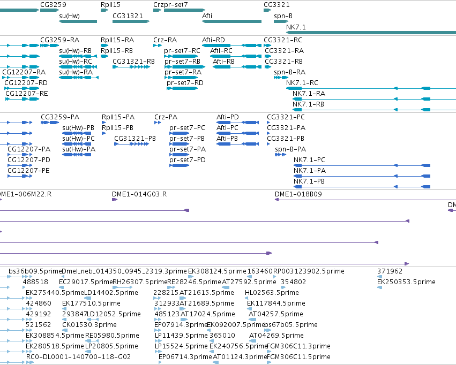
Task: Click the spn-B gene label
Action: point(283,16)
